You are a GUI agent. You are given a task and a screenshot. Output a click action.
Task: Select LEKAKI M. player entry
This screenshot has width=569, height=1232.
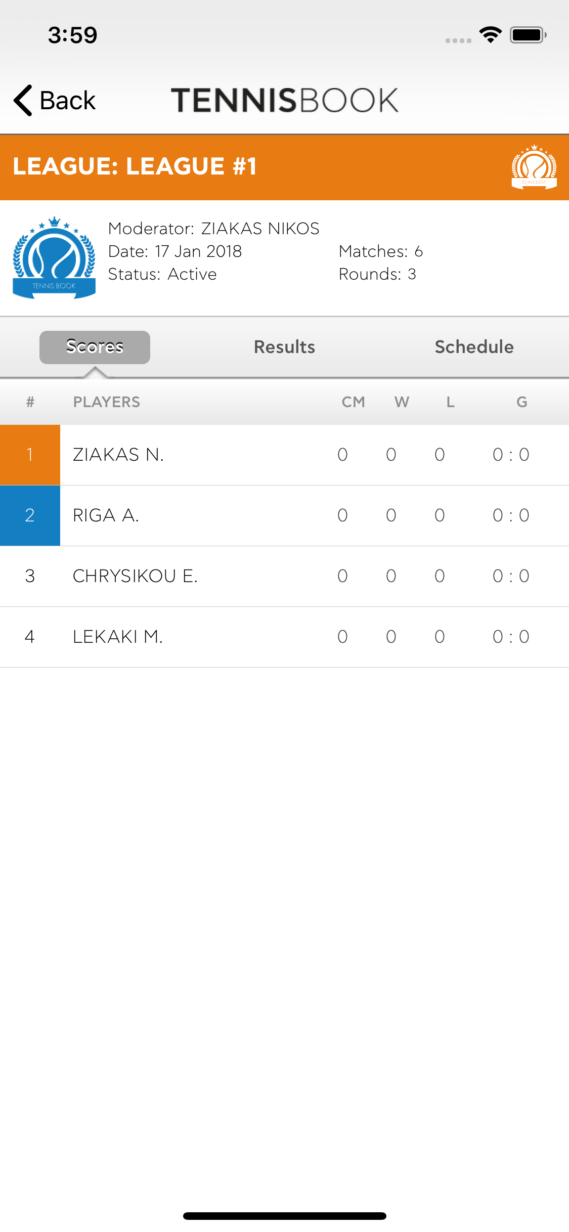(284, 637)
